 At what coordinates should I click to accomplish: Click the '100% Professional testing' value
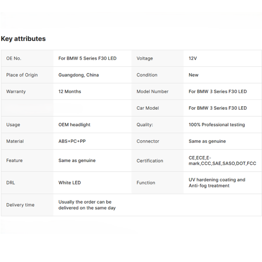(x=217, y=125)
